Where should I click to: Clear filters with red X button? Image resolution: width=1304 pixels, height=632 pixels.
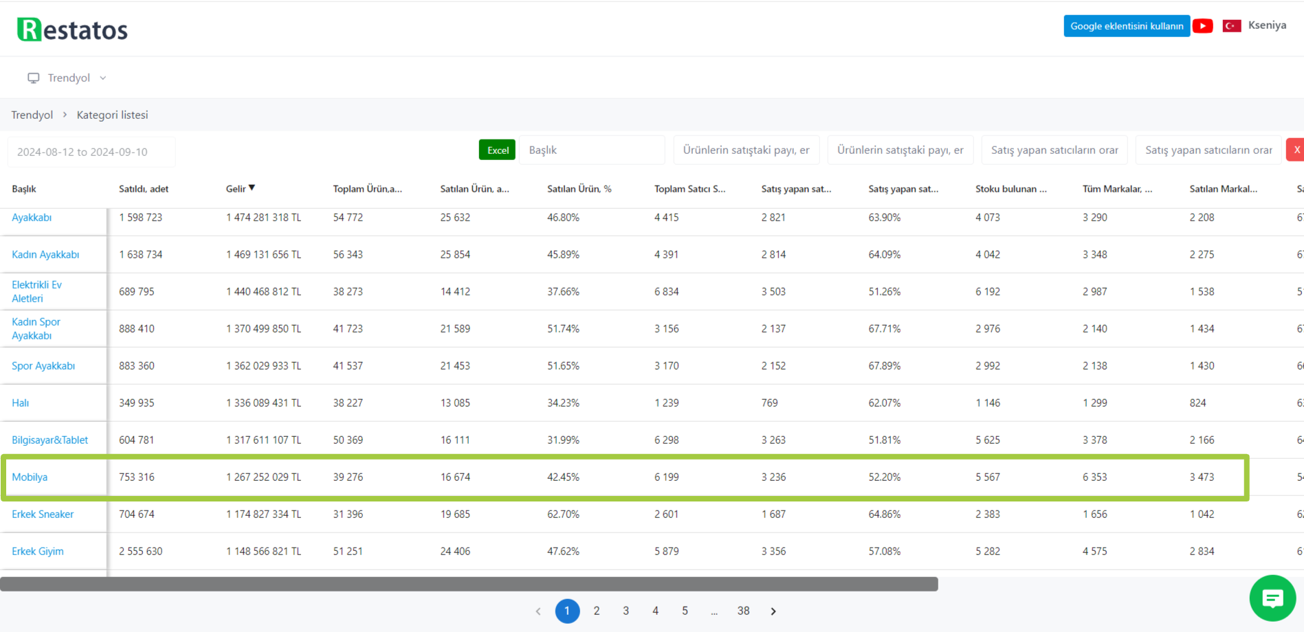[x=1295, y=150]
